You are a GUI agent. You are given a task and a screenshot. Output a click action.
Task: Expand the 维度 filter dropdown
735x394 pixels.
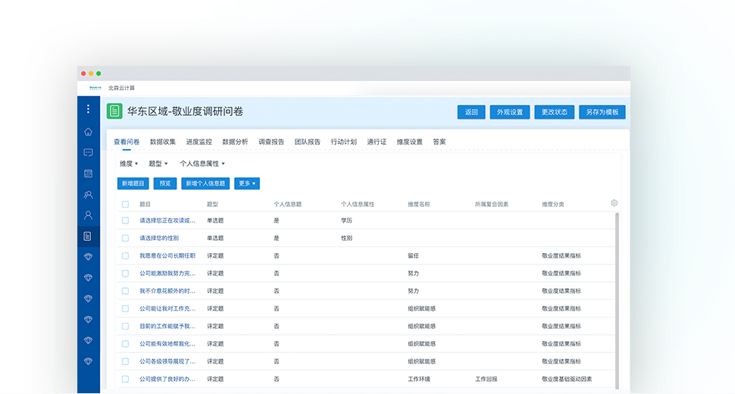129,164
